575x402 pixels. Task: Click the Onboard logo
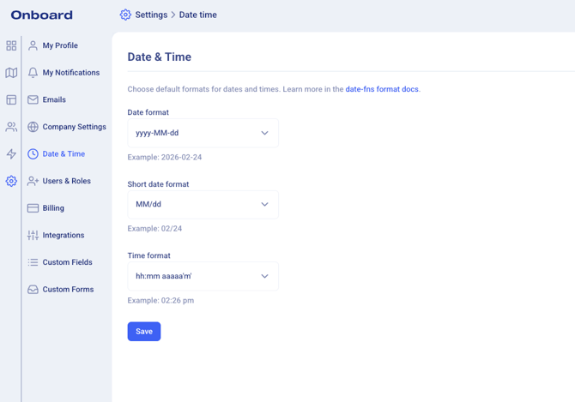click(42, 15)
